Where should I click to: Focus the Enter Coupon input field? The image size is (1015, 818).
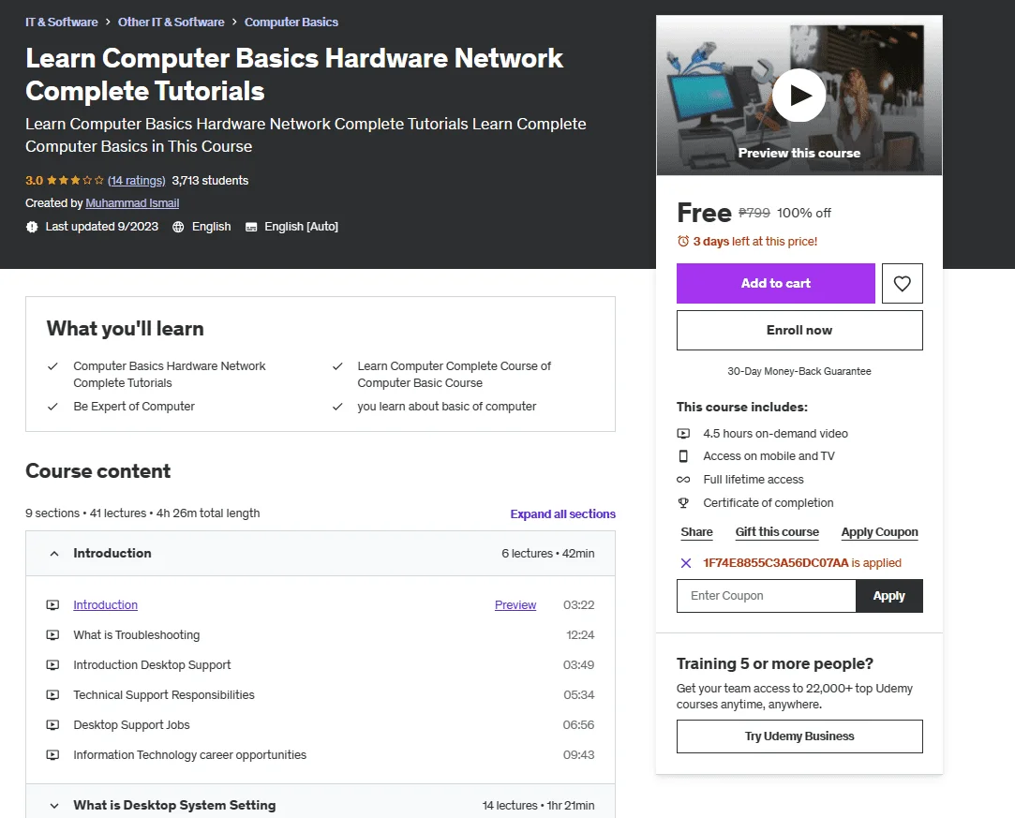pos(767,596)
